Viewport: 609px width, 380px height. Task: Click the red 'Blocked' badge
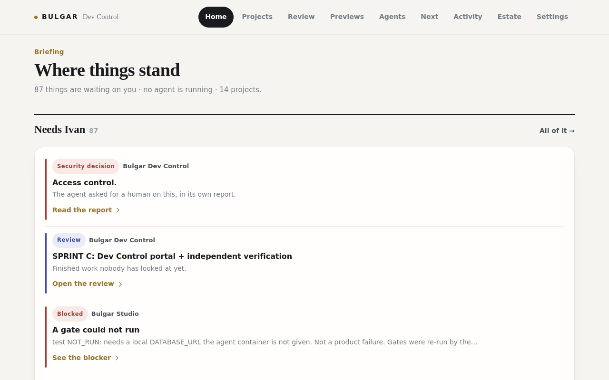[x=70, y=314]
